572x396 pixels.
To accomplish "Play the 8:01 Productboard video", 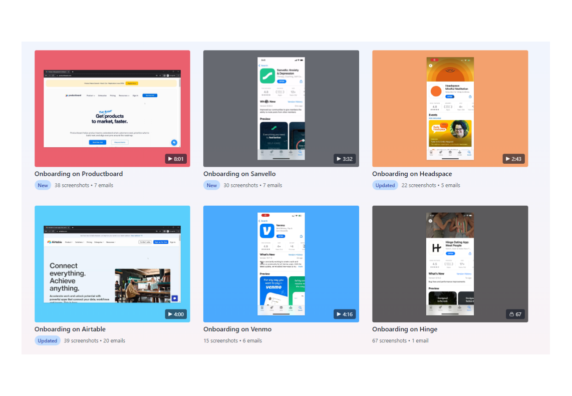I will (x=176, y=159).
